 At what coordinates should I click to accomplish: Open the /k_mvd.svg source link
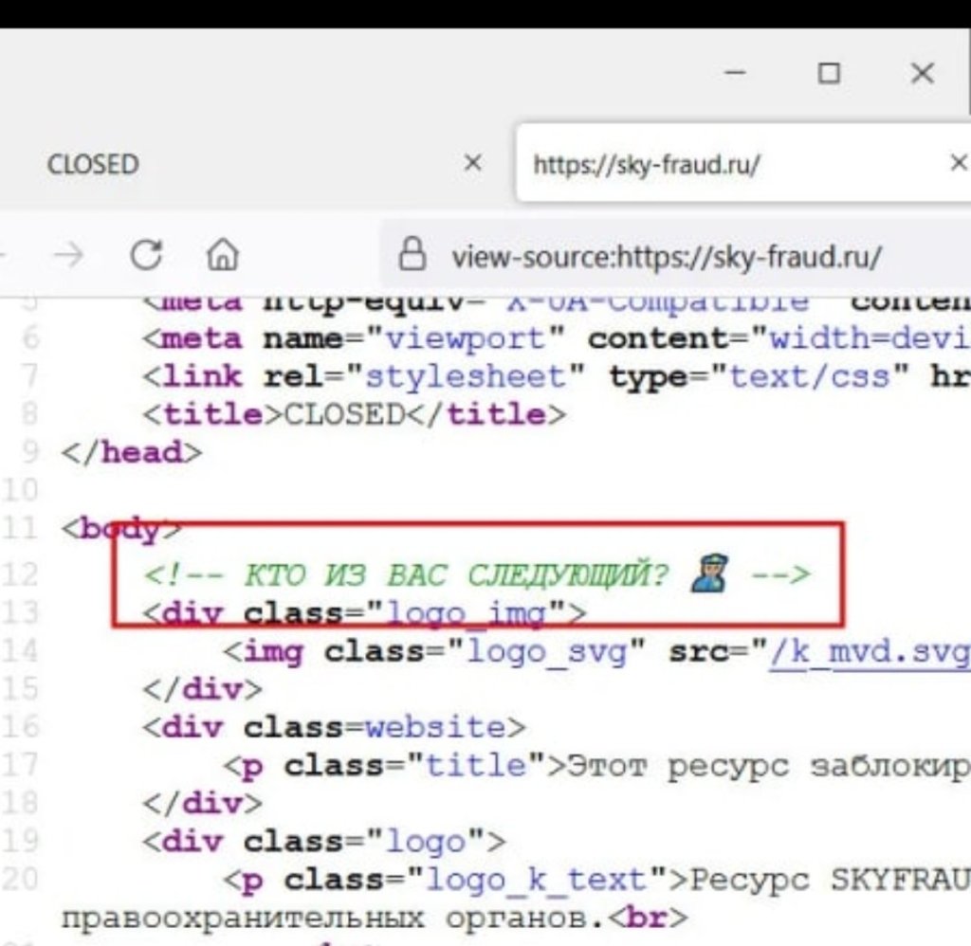(868, 652)
